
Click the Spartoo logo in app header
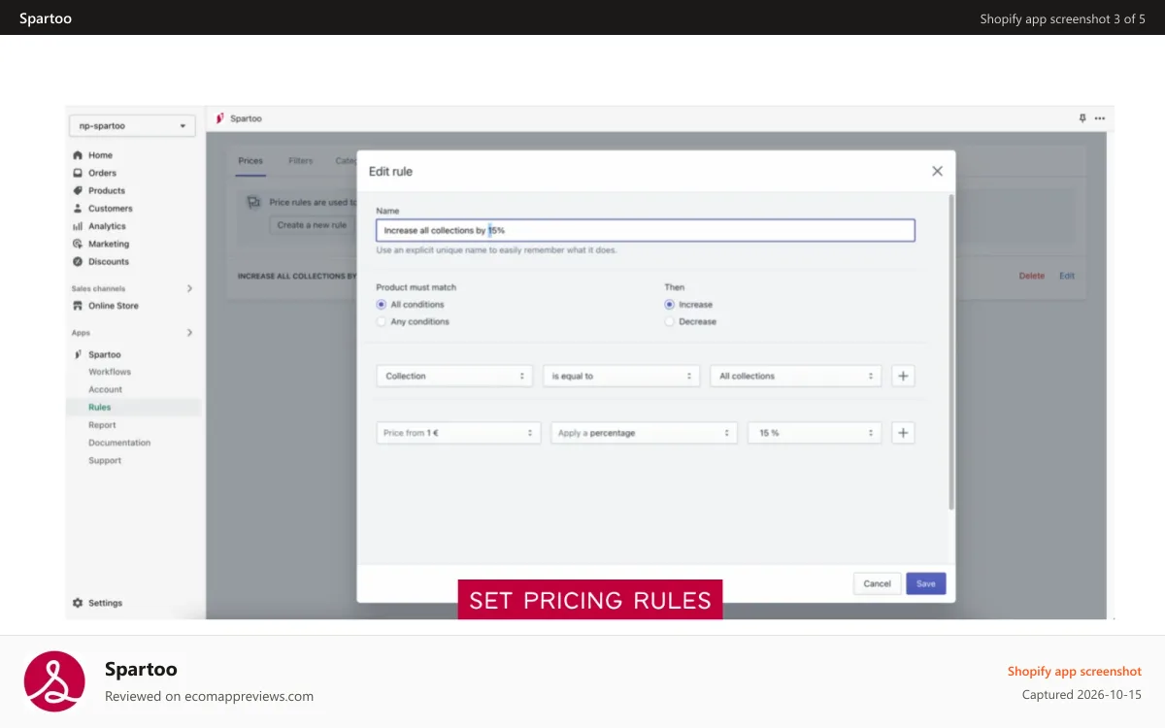(x=220, y=118)
